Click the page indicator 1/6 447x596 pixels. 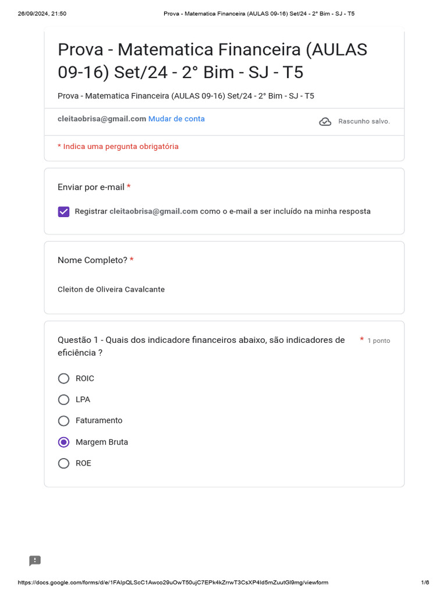coord(425,583)
